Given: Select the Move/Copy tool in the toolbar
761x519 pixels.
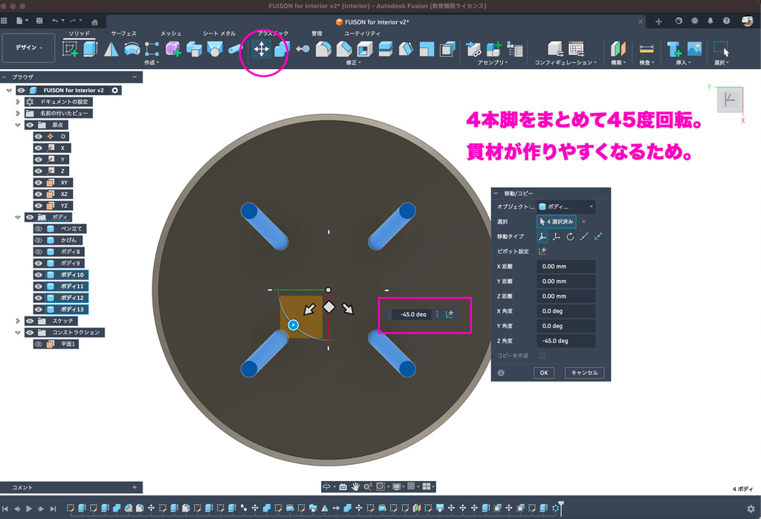Looking at the screenshot, I should [x=262, y=49].
